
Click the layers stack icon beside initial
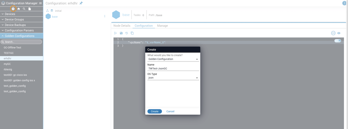(52, 11)
